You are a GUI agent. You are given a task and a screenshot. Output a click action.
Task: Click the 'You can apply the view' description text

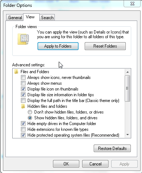tap(83, 34)
